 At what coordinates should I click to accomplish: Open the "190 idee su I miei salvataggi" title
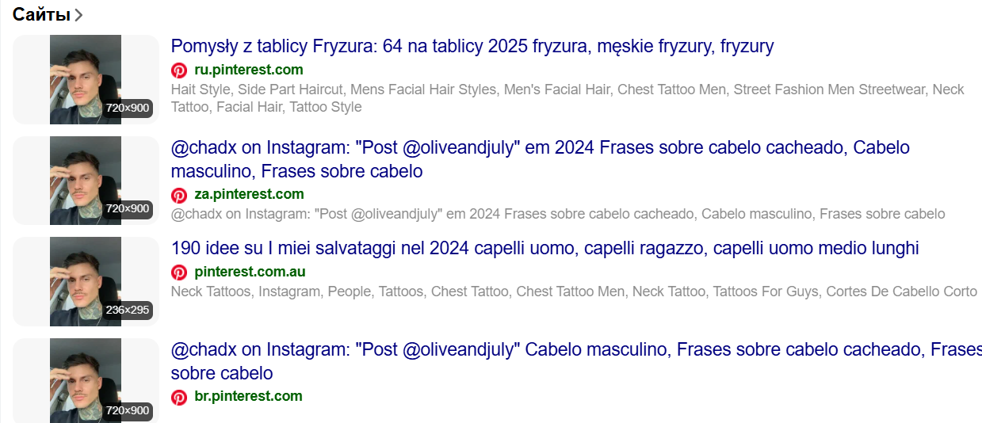point(544,249)
